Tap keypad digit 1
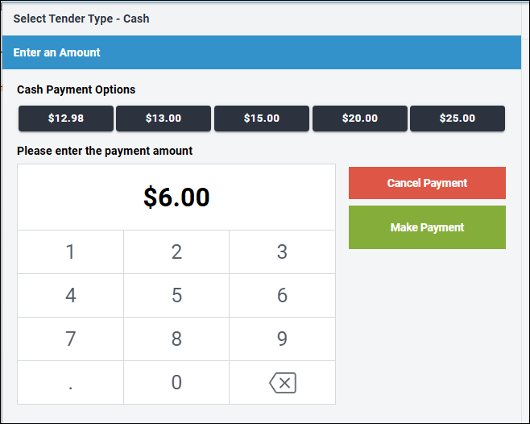The width and height of the screenshot is (530, 424). (70, 251)
